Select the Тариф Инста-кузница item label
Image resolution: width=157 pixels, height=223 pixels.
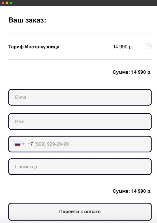34,46
